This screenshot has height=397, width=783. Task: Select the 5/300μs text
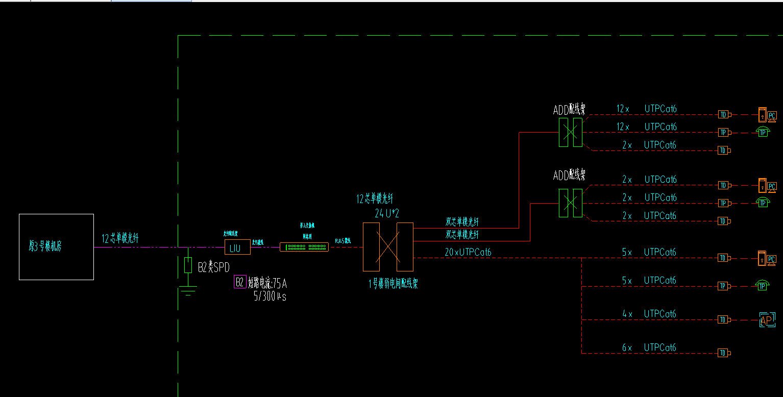[270, 296]
